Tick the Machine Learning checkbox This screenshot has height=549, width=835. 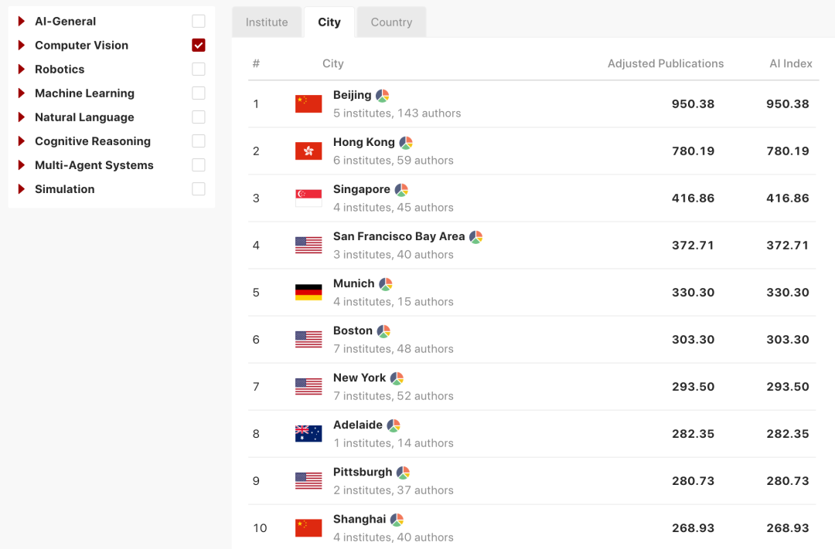click(x=199, y=93)
